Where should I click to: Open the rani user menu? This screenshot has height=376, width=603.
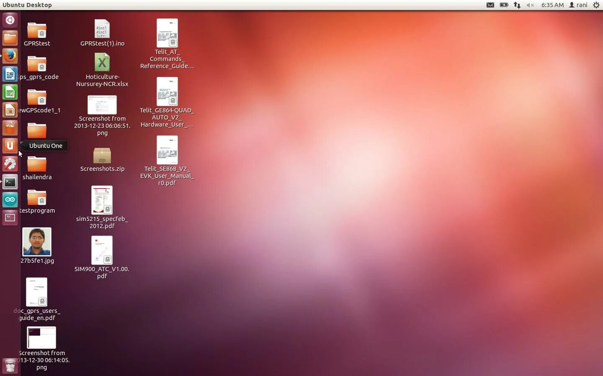[x=578, y=5]
